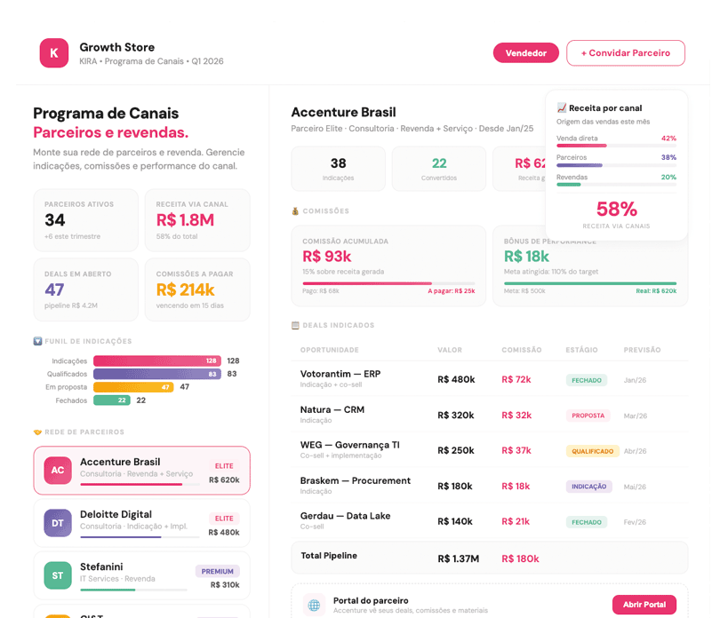The image size is (720, 618).
Task: Click the Qualificados funnel bar showing 83
Action: (x=157, y=374)
